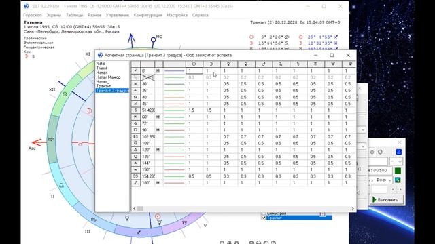Select the crossed-out disabled aspect row header

click(x=136, y=77)
